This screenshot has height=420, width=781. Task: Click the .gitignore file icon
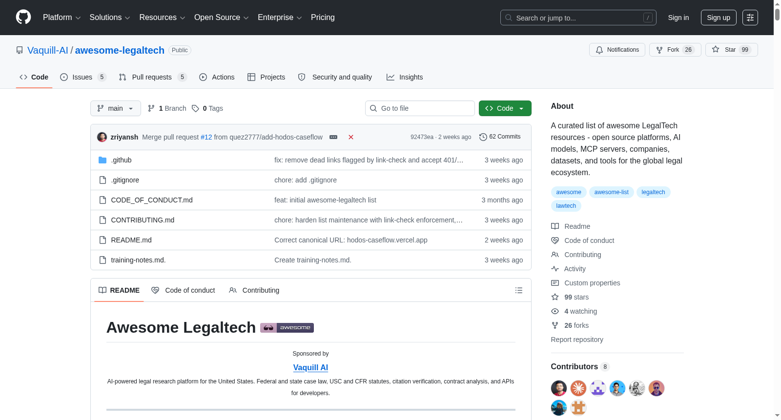click(x=103, y=180)
